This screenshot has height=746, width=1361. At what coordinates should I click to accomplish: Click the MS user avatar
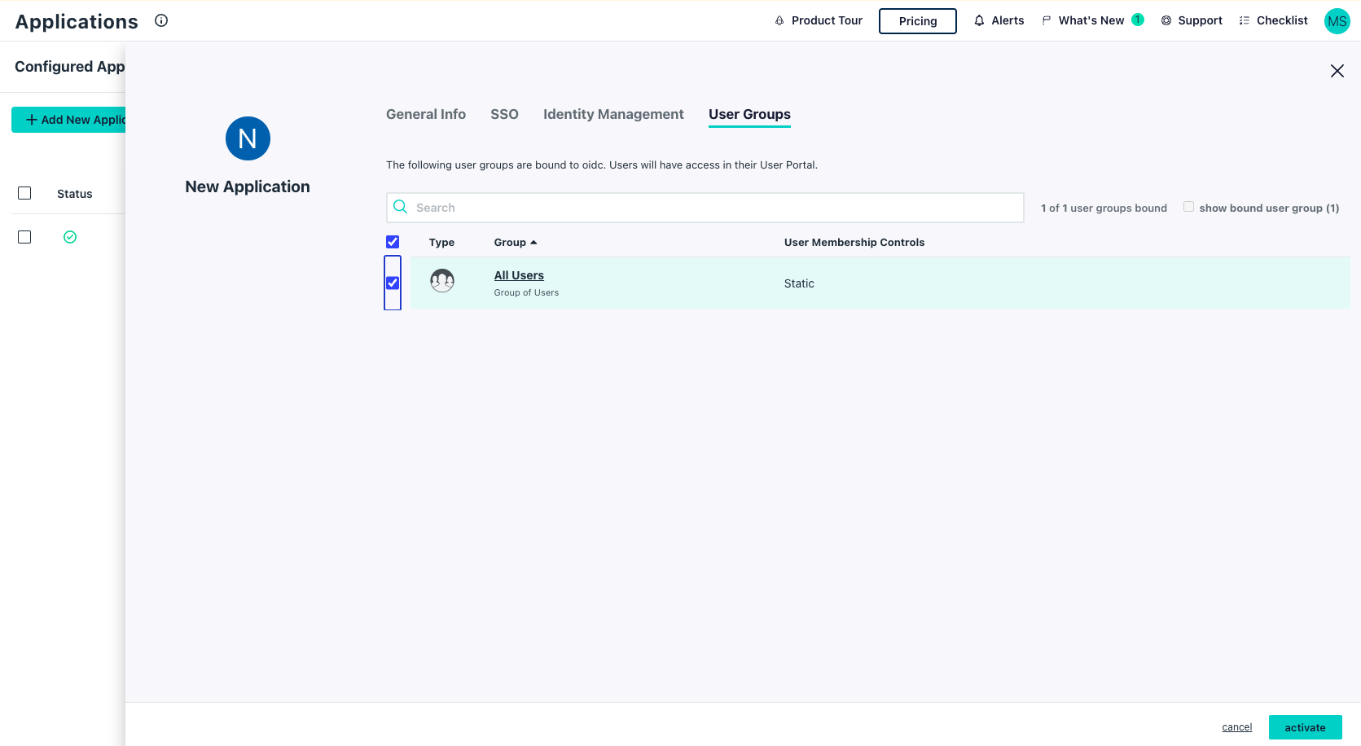point(1337,21)
